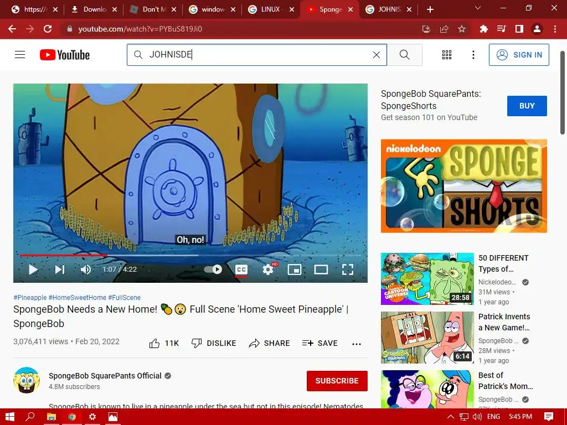Click the address bar URL

click(x=140, y=29)
